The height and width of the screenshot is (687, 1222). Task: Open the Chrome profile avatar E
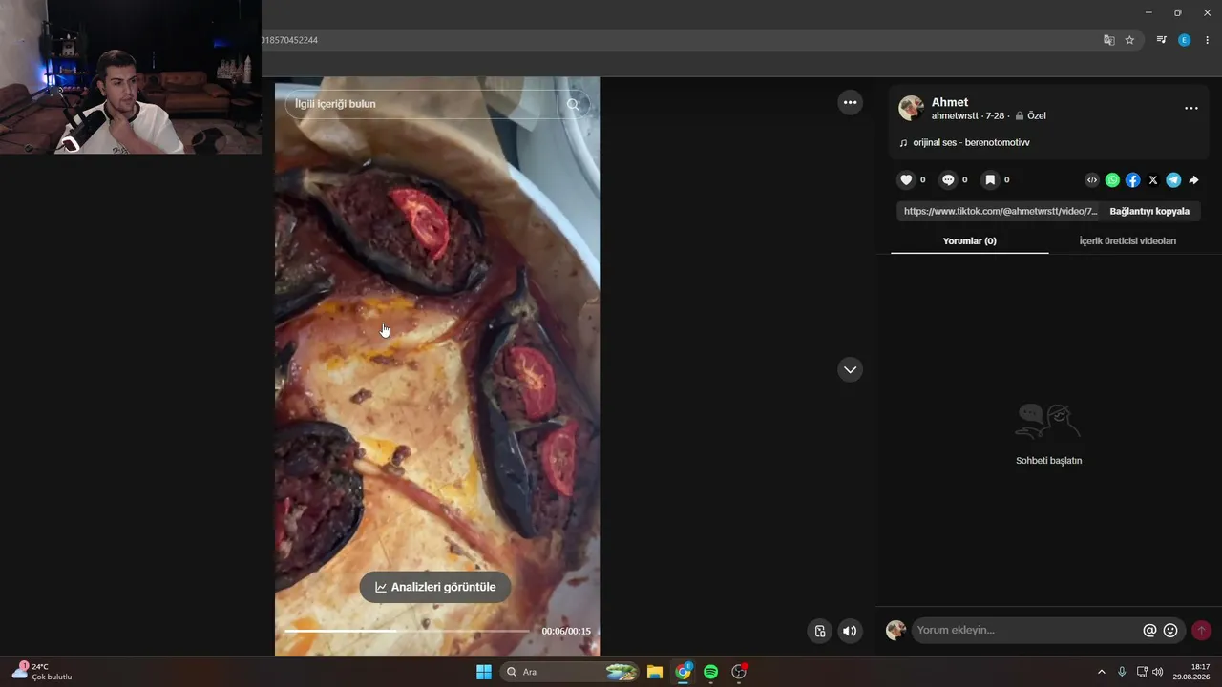click(x=1184, y=40)
